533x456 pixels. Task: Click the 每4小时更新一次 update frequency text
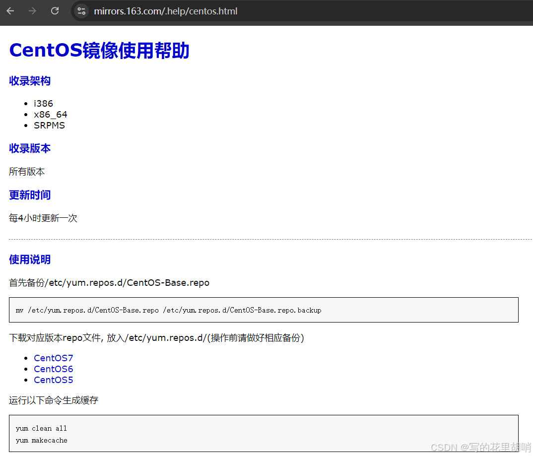click(x=43, y=218)
